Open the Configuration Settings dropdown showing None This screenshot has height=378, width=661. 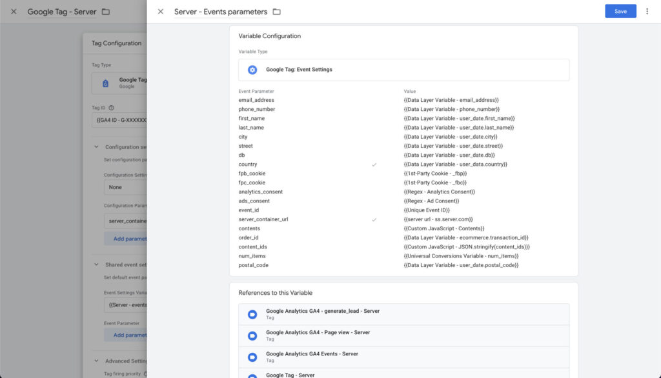point(125,187)
